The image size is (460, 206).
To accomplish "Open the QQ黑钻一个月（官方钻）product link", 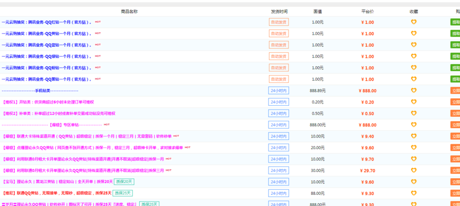I will (x=47, y=79).
